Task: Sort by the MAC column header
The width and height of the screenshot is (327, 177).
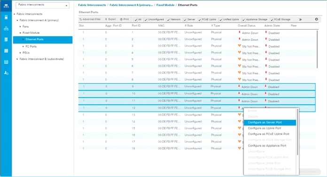Action: click(x=161, y=26)
